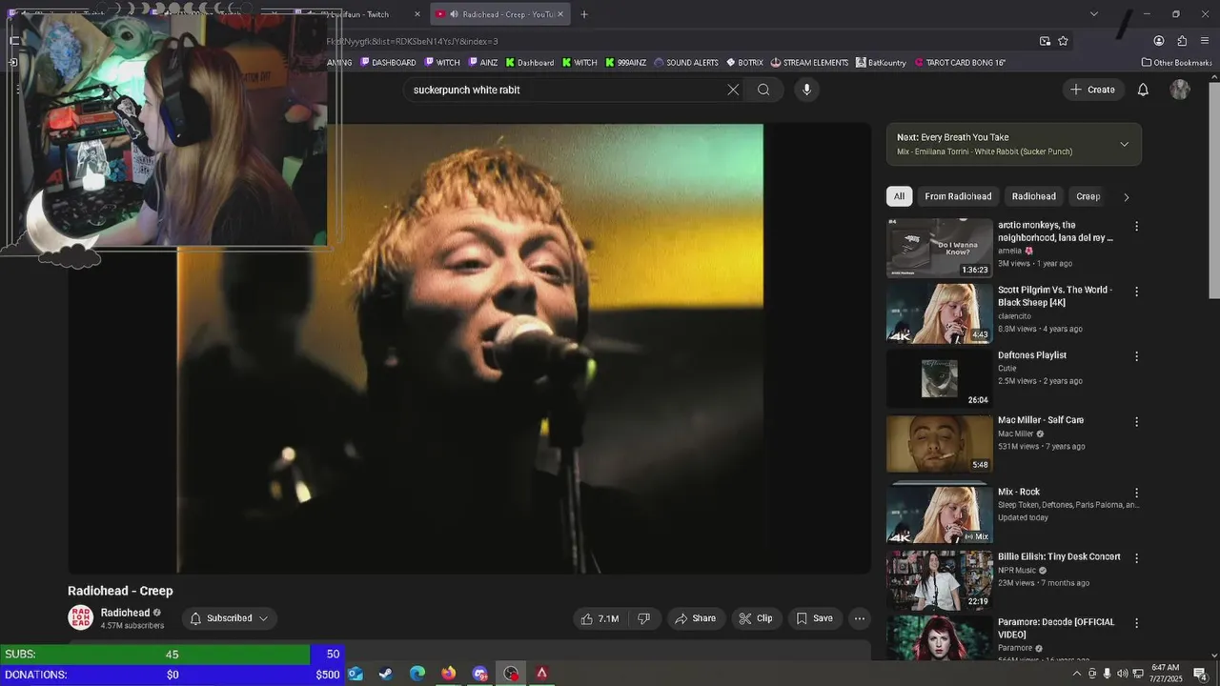1220x686 pixels.
Task: Open options for Mac Miller Self Care
Action: click(1136, 421)
